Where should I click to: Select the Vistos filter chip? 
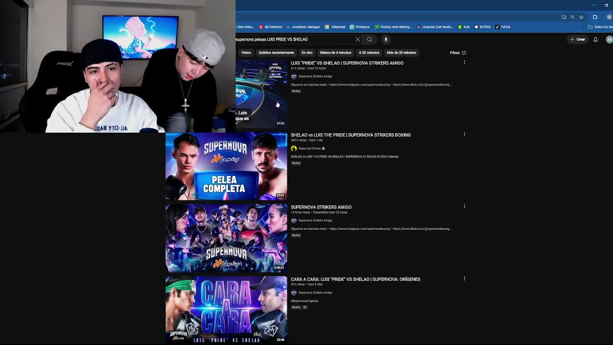pos(246,53)
